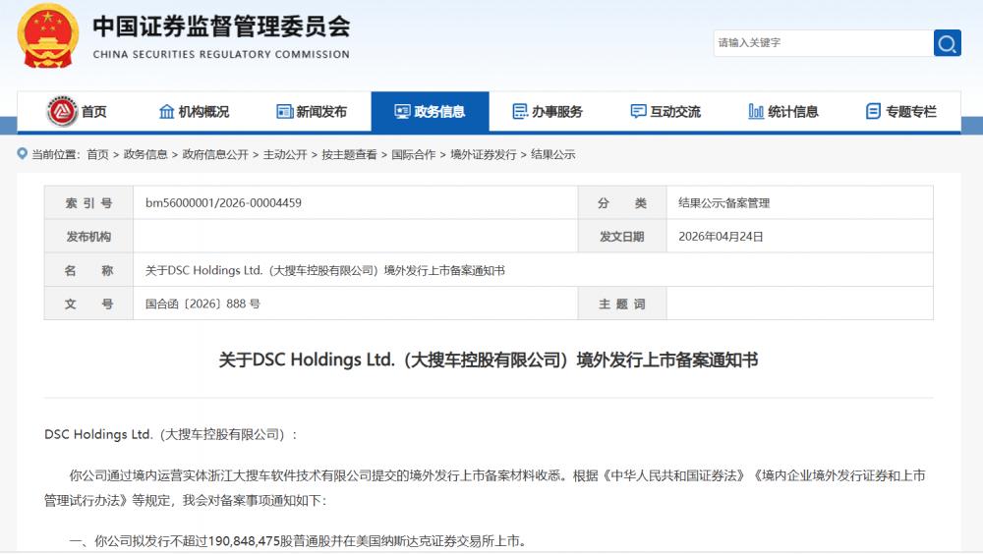Image resolution: width=983 pixels, height=554 pixels.
Task: Go to 国际合作 in the breadcrumb
Action: (414, 154)
